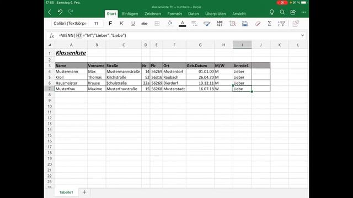Viewport: 353px width, 198px height.
Task: Change the font size 11 field
Action: tap(96, 23)
